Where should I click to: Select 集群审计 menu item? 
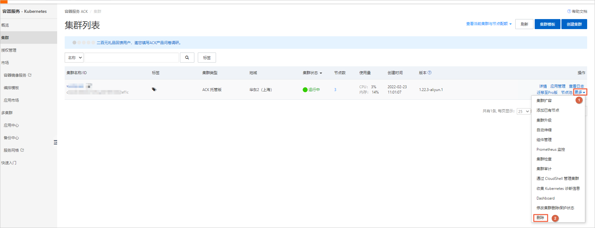(544, 169)
